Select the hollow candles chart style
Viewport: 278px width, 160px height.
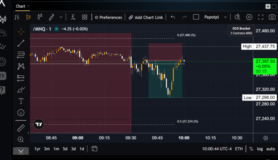pos(40,17)
